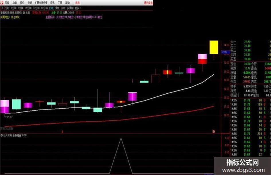This screenshot has height=175, width=271.
Task: Open the 光伏概念 theme link
Action: tap(60, 17)
